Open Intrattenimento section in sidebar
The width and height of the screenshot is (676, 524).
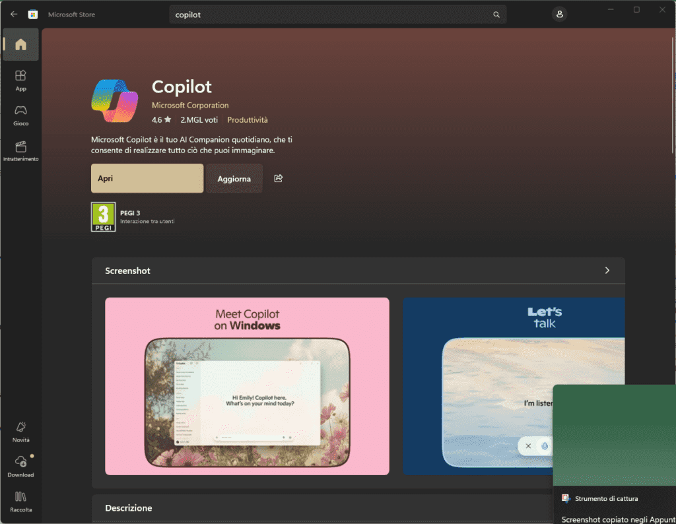20,150
